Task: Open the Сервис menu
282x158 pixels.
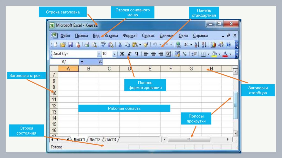Action: [x=148, y=36]
